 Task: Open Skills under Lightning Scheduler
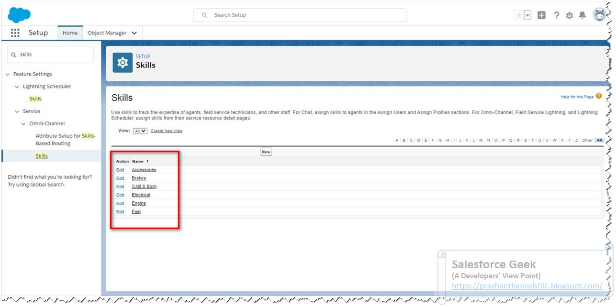click(35, 99)
